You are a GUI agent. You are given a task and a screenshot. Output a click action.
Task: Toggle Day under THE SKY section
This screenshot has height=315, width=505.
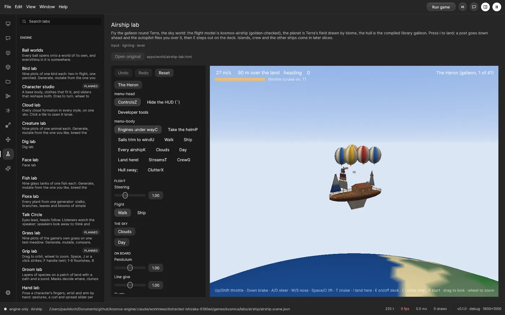coord(122,243)
